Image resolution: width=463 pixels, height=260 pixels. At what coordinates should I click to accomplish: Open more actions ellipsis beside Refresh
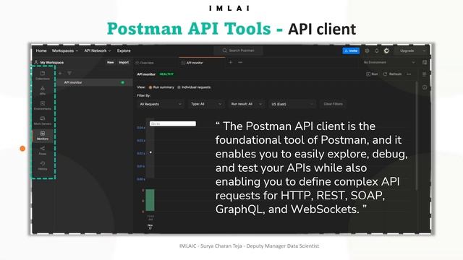(x=409, y=74)
